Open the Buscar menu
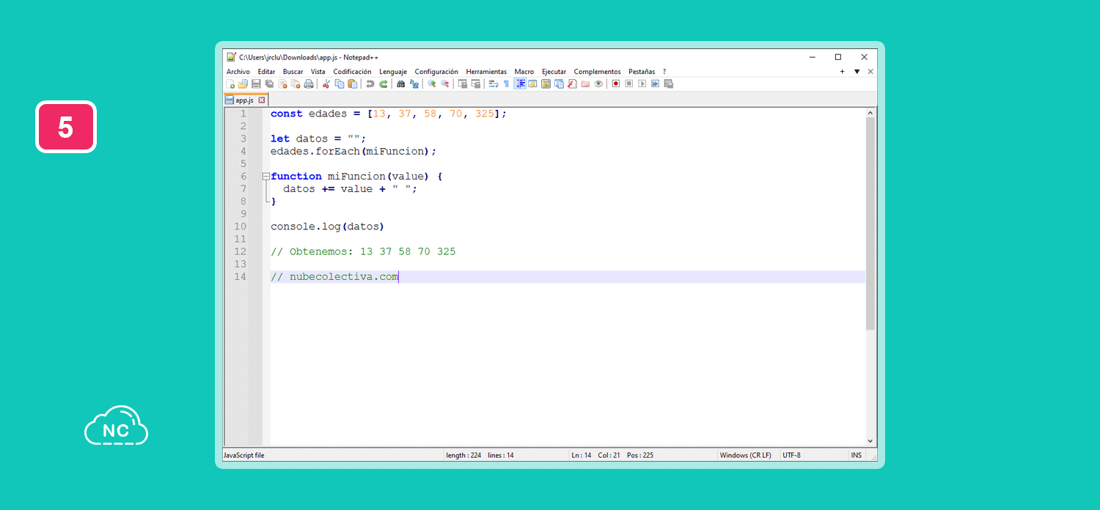The width and height of the screenshot is (1100, 510). pos(293,72)
